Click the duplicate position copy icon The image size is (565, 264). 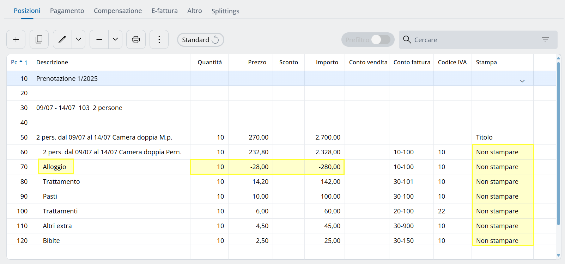[x=39, y=39]
